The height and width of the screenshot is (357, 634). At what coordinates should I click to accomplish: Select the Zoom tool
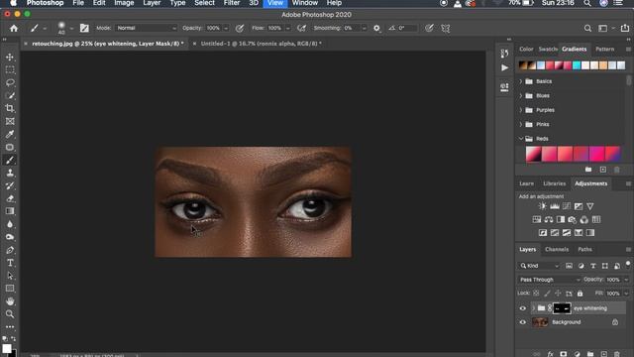point(10,314)
